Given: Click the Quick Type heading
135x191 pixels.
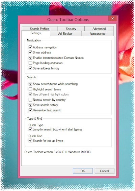Looking at the screenshot, I should pyautogui.click(x=36, y=125).
